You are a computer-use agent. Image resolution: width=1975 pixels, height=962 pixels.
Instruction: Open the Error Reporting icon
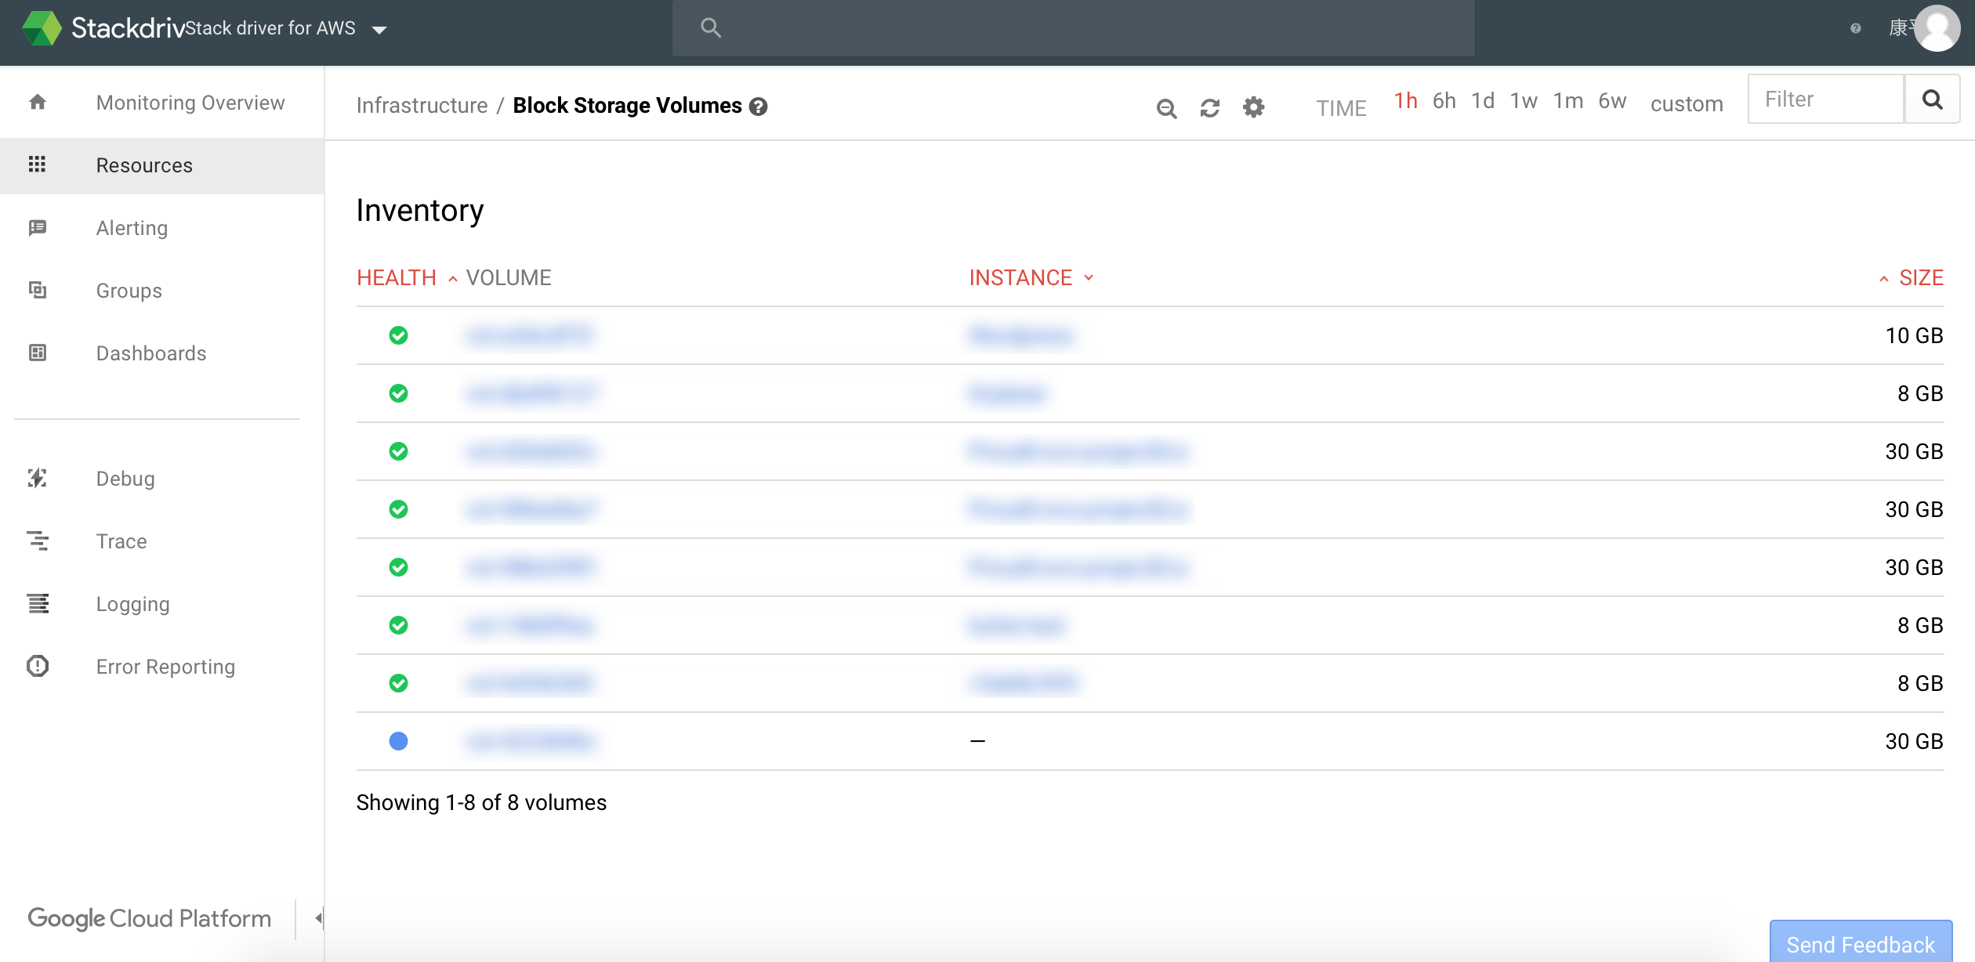pos(37,666)
